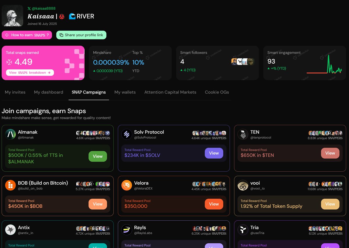The height and width of the screenshot is (248, 349).
Task: View the TEN campaign
Action: click(x=330, y=153)
